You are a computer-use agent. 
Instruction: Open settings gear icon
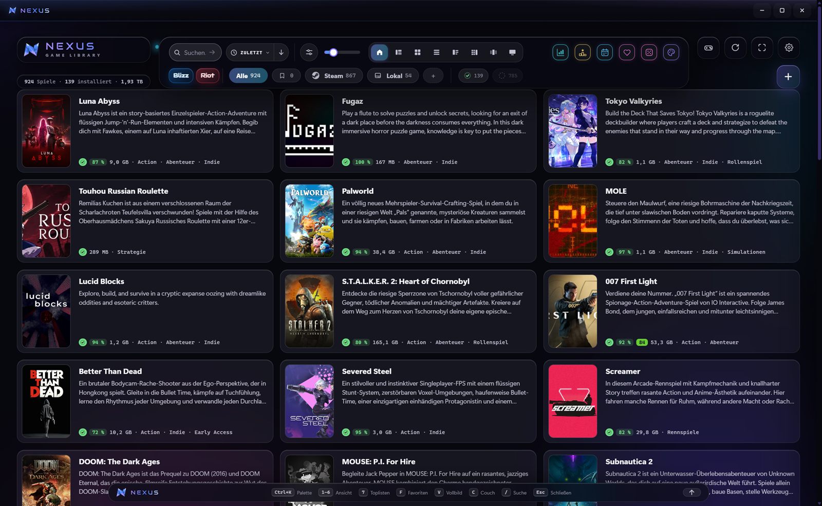(x=789, y=48)
